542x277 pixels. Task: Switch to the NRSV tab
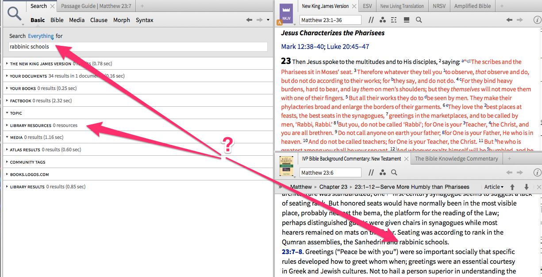pyautogui.click(x=439, y=6)
